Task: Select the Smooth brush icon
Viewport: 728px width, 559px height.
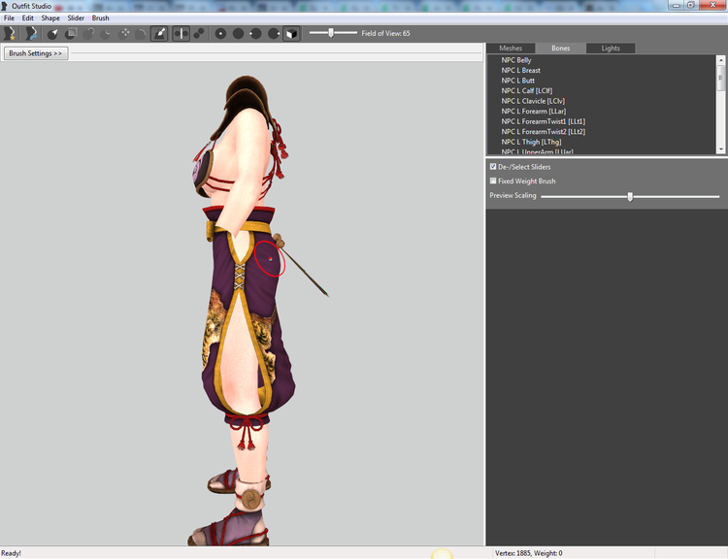Action: pos(141,33)
